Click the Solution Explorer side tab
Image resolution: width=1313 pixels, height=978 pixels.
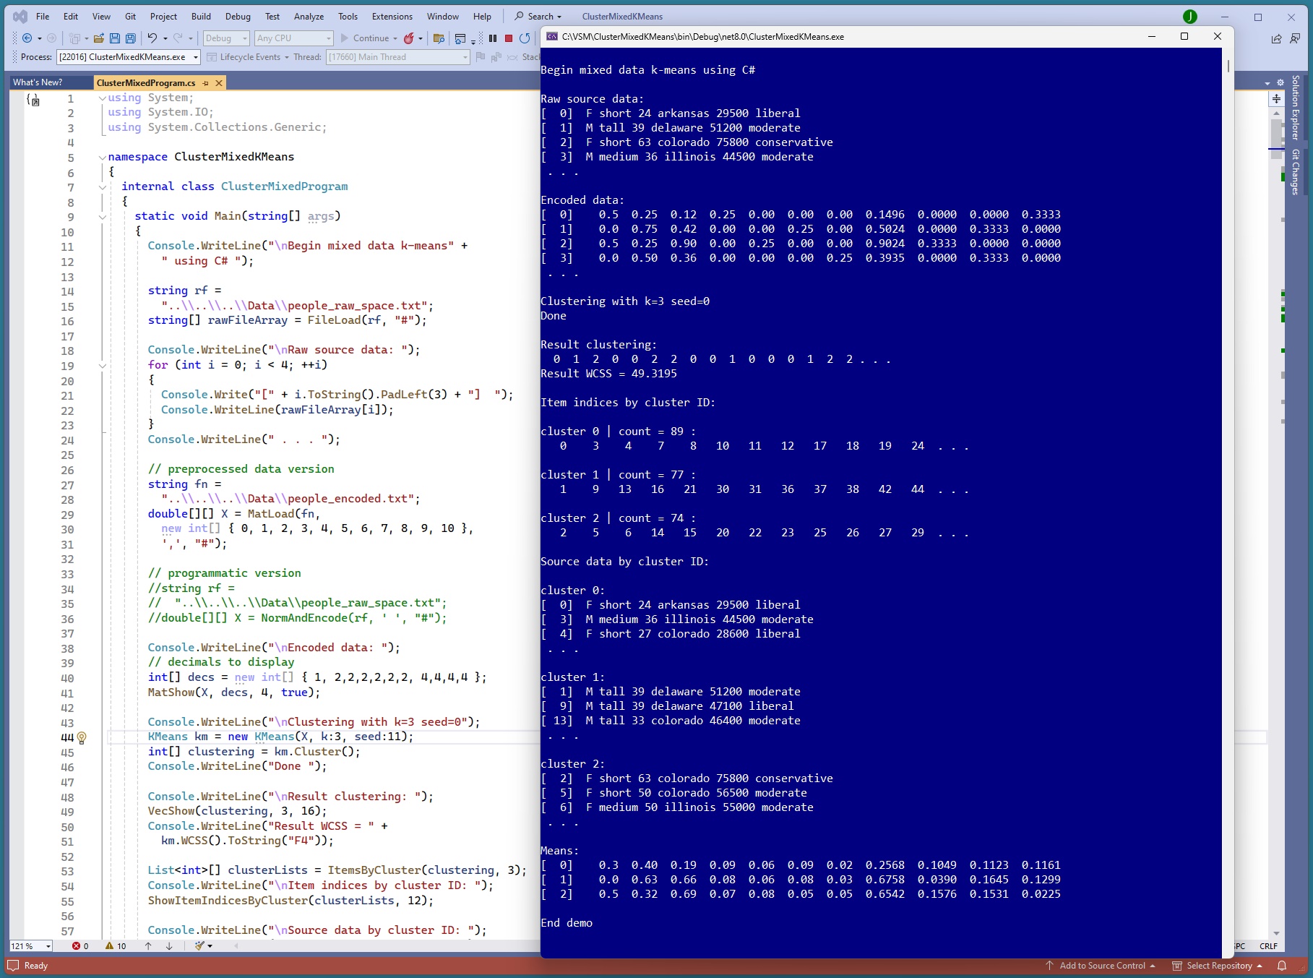(1296, 107)
